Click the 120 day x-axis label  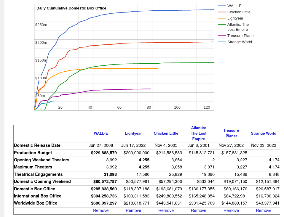pos(207,107)
